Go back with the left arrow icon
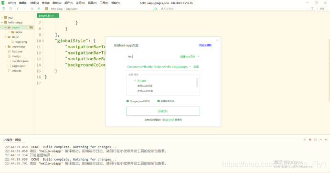Image resolution: width=330 pixels, height=173 pixels. coord(18,9)
